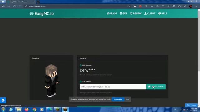Click Stop sharing in recorder bar
The width and height of the screenshot is (200, 112).
[118, 99]
